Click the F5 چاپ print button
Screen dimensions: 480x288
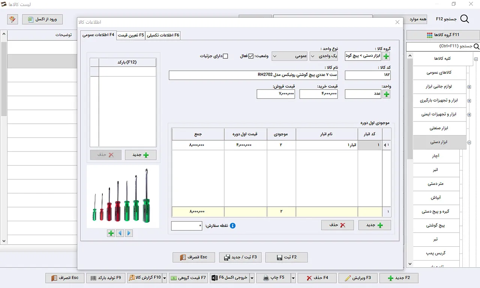274,278
